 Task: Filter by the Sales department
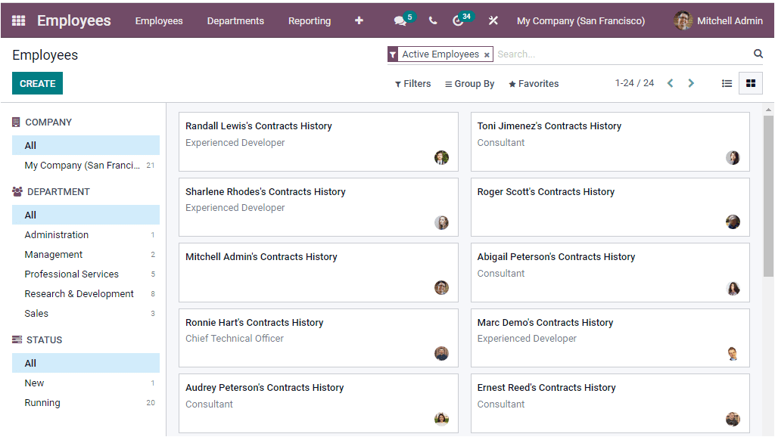35,313
